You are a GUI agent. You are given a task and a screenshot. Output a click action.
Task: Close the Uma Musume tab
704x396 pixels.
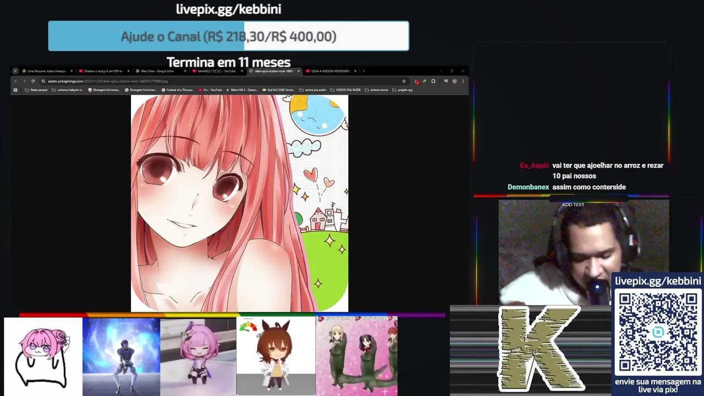click(x=71, y=71)
